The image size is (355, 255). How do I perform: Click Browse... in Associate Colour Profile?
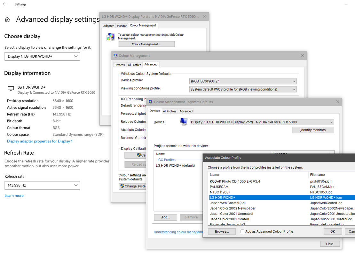click(x=222, y=231)
